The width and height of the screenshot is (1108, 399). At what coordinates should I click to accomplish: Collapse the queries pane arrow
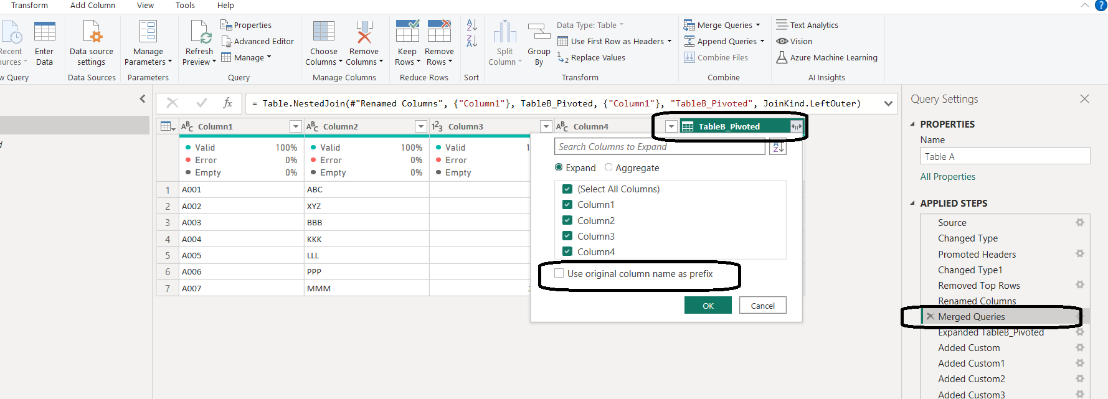tap(143, 98)
